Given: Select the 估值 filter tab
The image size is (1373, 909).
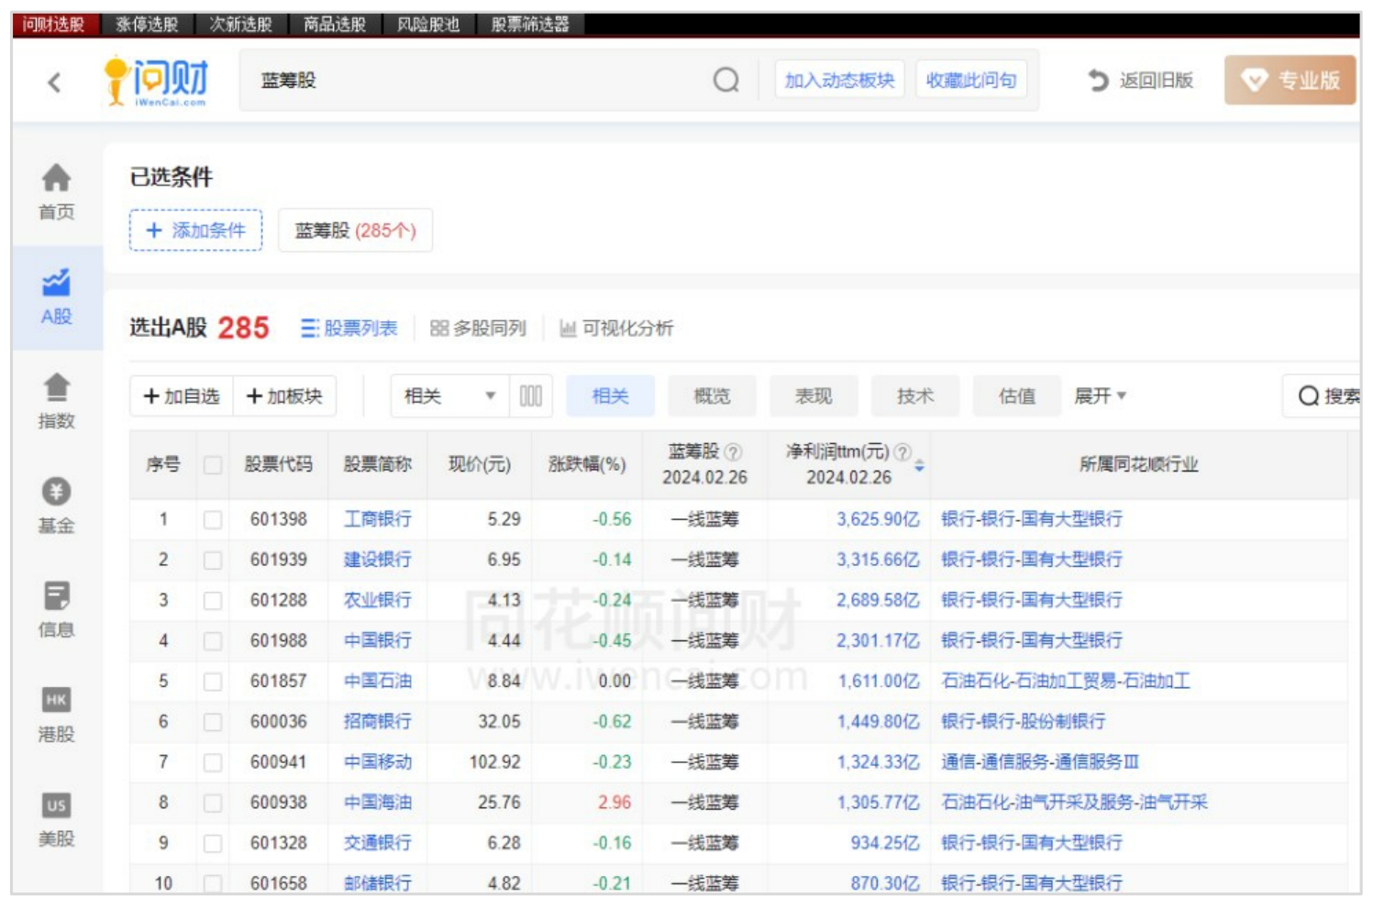Looking at the screenshot, I should (x=1017, y=396).
